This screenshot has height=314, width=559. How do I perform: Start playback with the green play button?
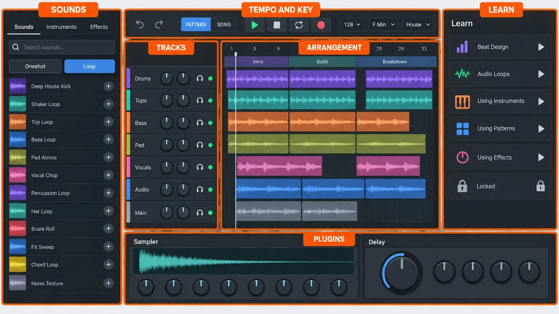(255, 25)
